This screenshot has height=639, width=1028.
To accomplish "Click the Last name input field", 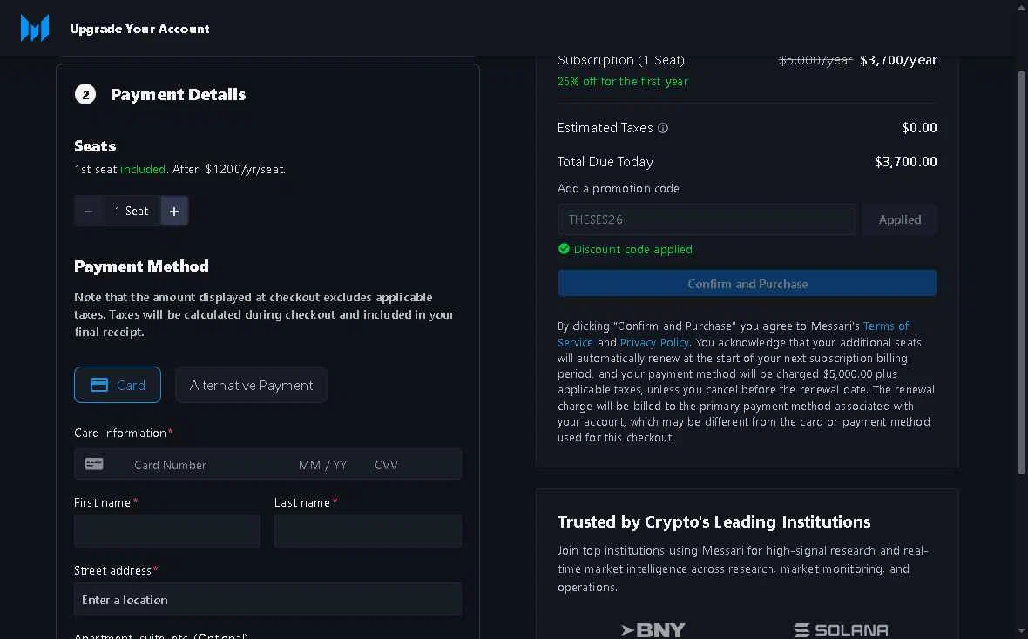I will 368,531.
